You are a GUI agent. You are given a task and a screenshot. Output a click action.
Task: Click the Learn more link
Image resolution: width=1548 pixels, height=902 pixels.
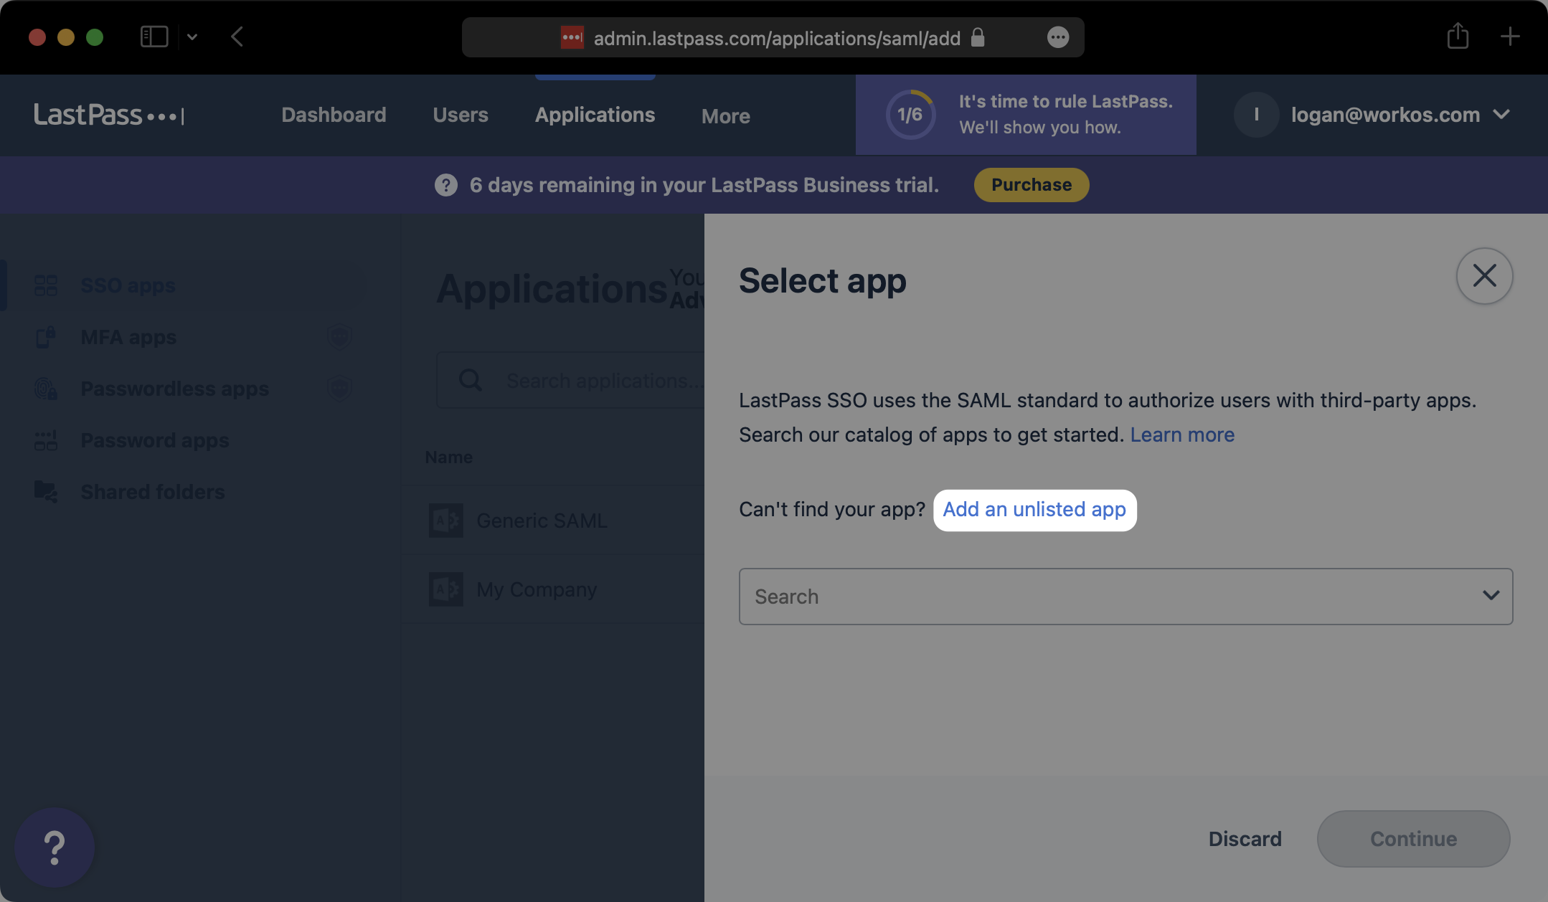coord(1181,434)
